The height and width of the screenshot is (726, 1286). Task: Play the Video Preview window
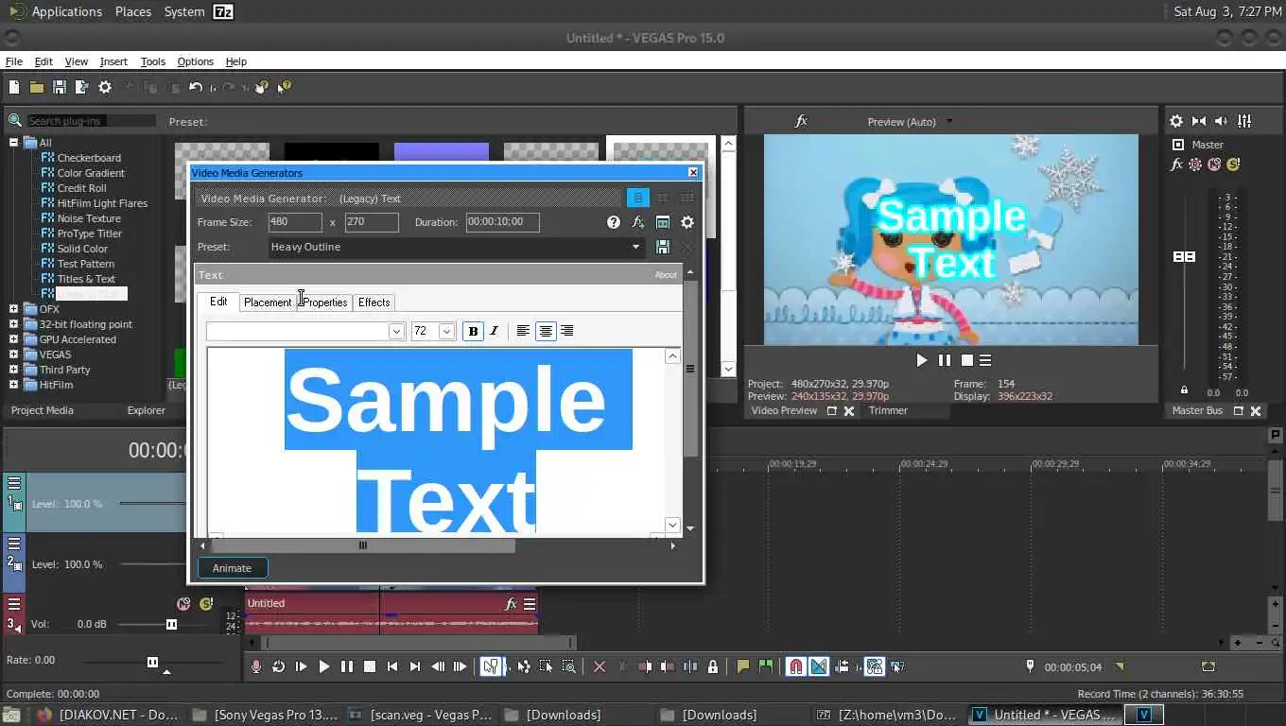(x=922, y=360)
